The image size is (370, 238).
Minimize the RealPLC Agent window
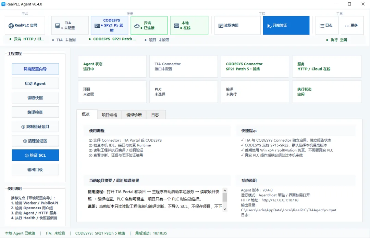[336, 4]
